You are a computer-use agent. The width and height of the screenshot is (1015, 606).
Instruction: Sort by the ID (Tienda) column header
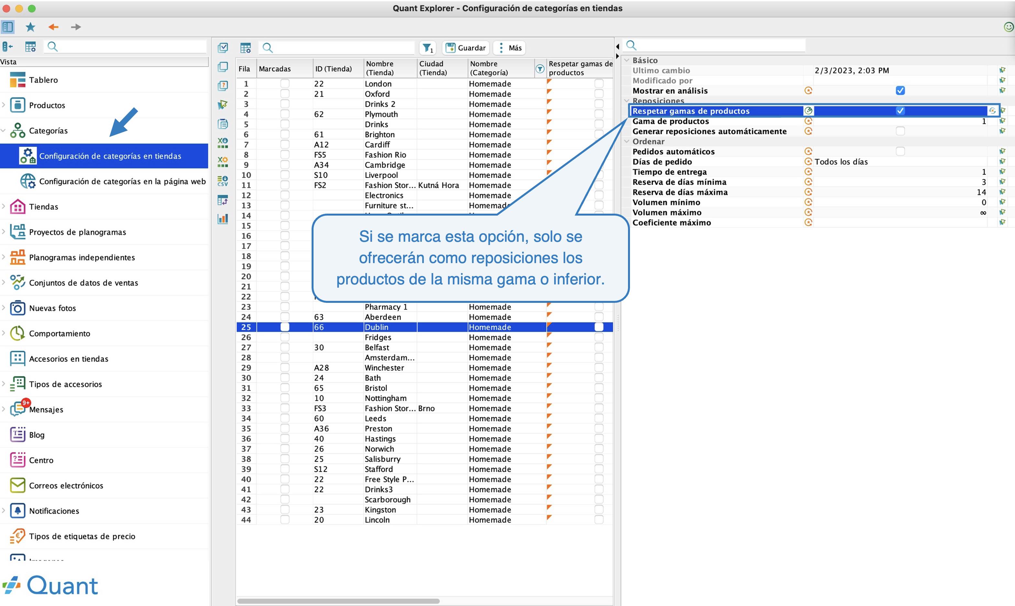tap(338, 68)
